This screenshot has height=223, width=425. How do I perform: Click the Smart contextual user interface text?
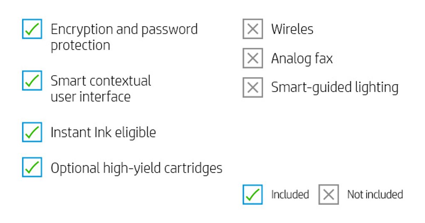point(101,81)
